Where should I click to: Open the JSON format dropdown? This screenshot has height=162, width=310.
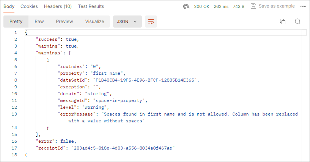tap(127, 22)
